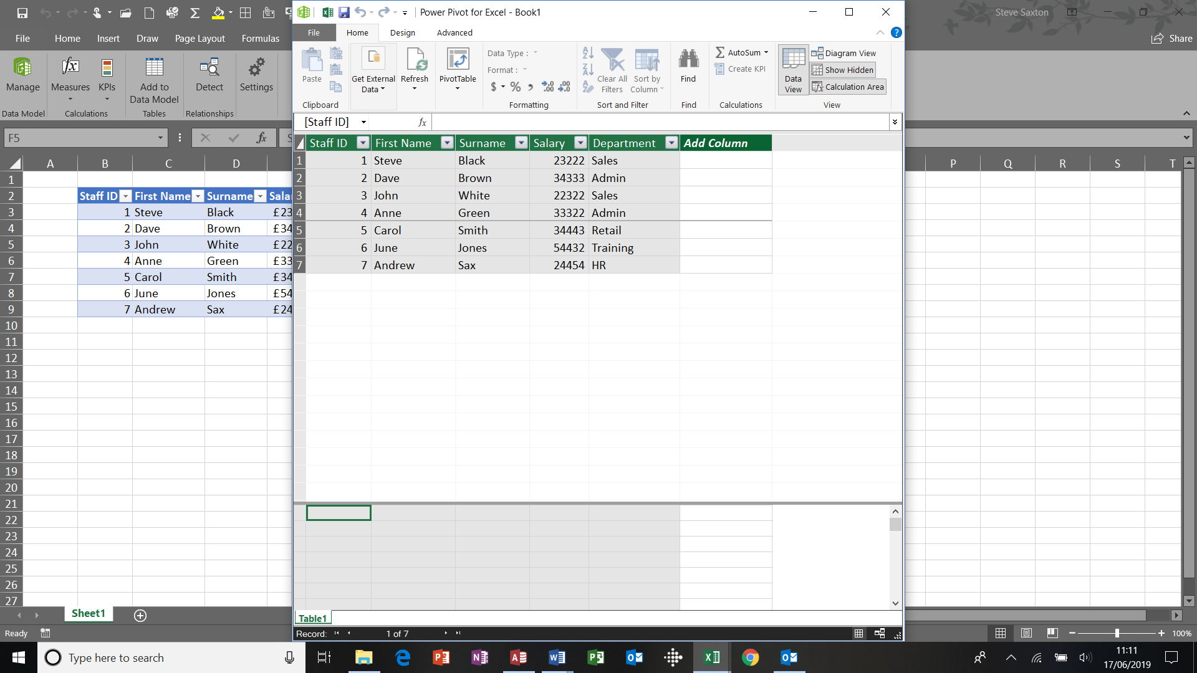Screen dimensions: 1197x673
Task: Switch to the Design tab
Action: [x=402, y=32]
